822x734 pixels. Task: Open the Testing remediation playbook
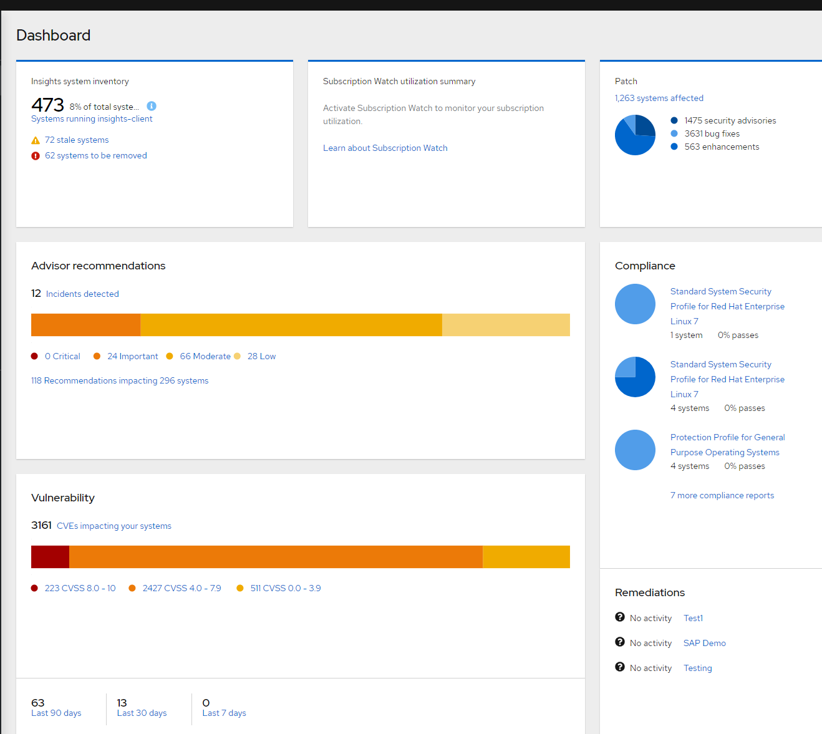pyautogui.click(x=697, y=667)
